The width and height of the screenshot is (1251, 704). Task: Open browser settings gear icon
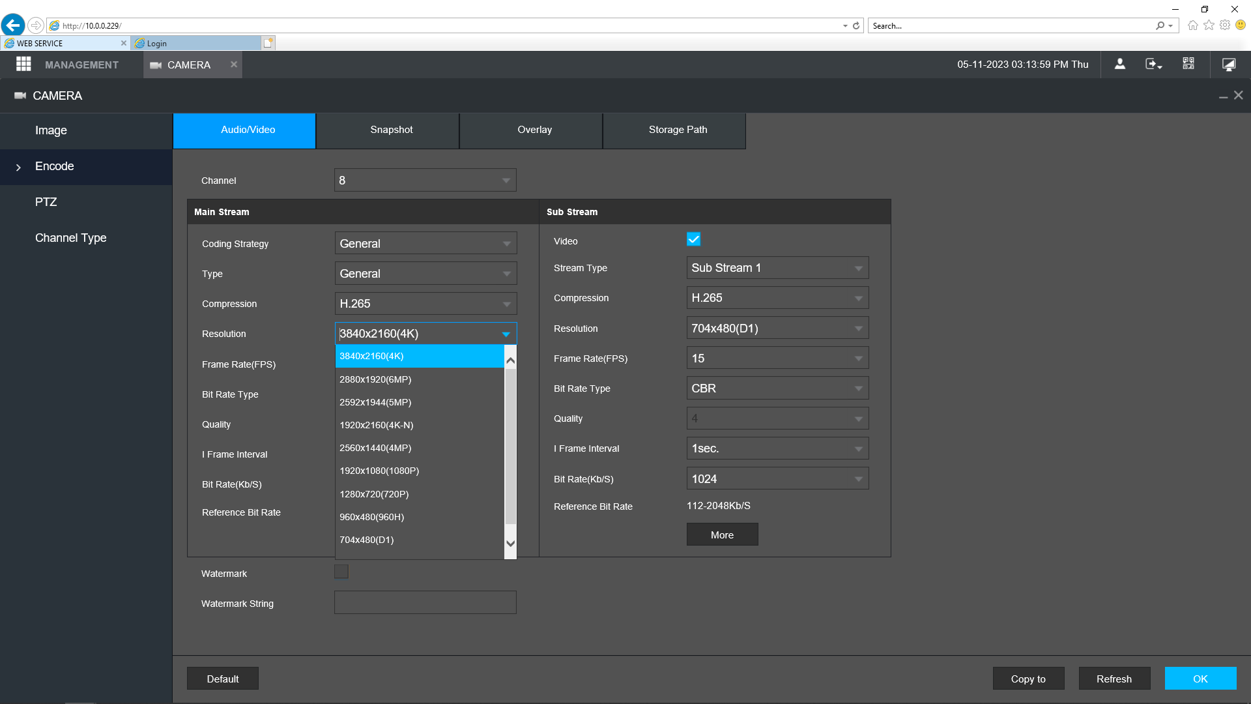click(1225, 25)
